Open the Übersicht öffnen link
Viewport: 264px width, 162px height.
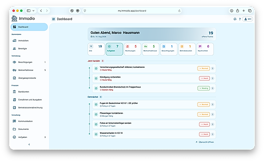tap(205, 142)
